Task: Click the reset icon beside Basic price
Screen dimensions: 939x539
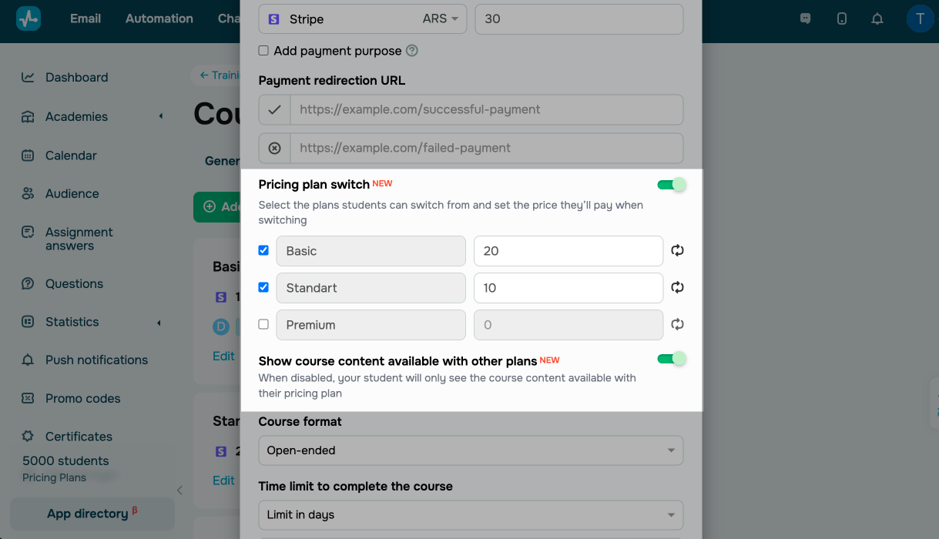Action: point(678,250)
